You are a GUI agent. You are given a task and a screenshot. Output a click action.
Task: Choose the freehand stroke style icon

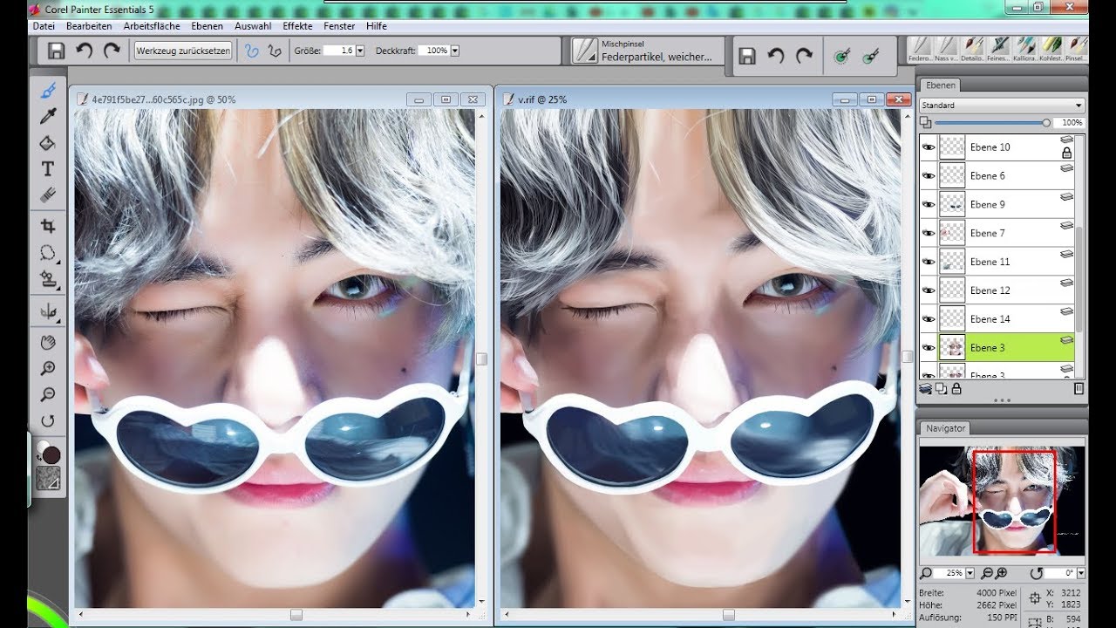point(252,51)
